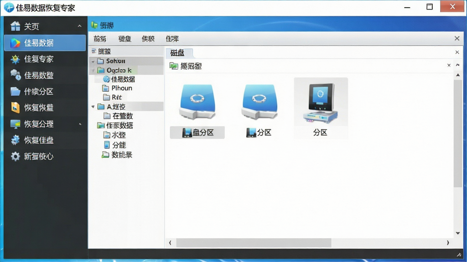Select the Rét folder in the tree
Viewport: 467px width, 262px height.
pyautogui.click(x=112, y=97)
